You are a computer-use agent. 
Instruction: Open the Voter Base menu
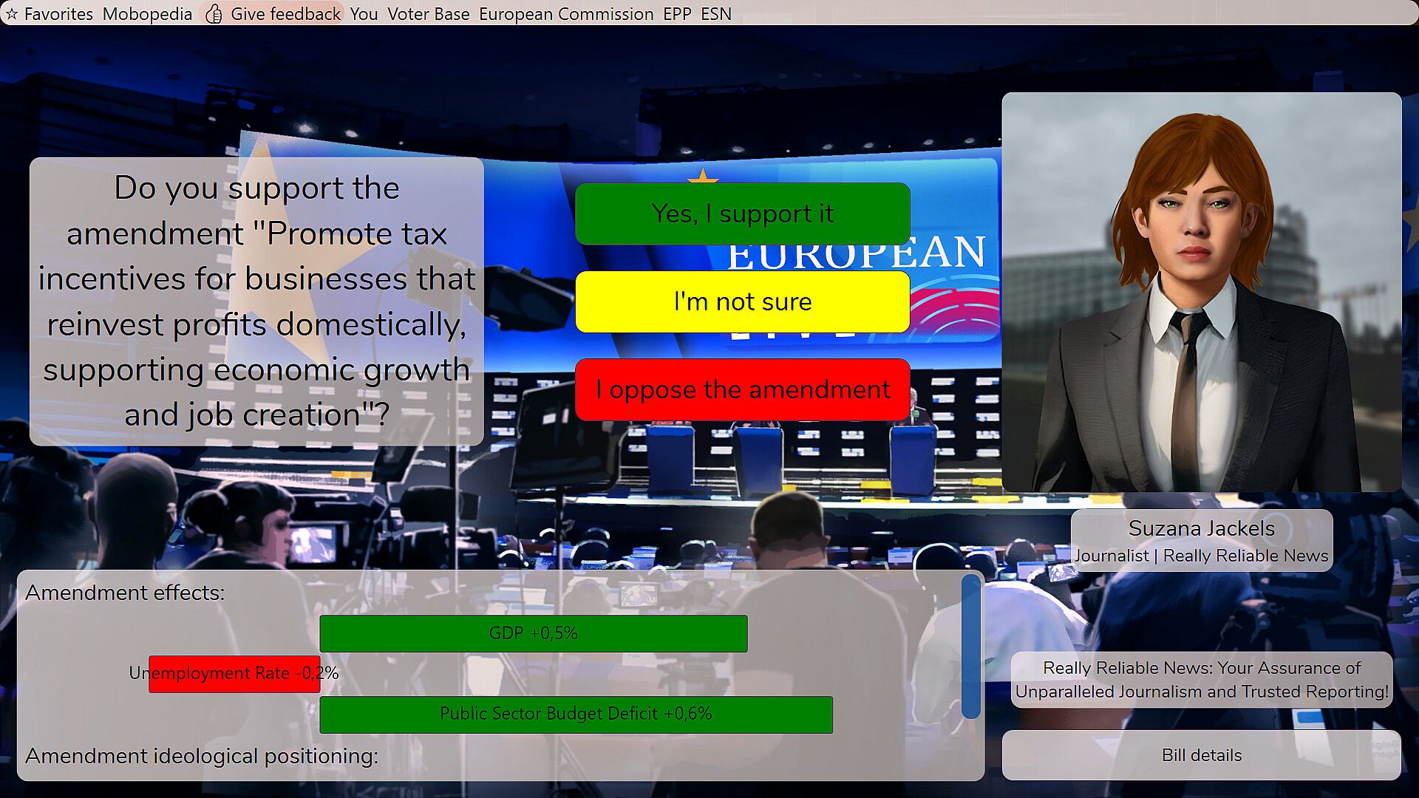428,14
